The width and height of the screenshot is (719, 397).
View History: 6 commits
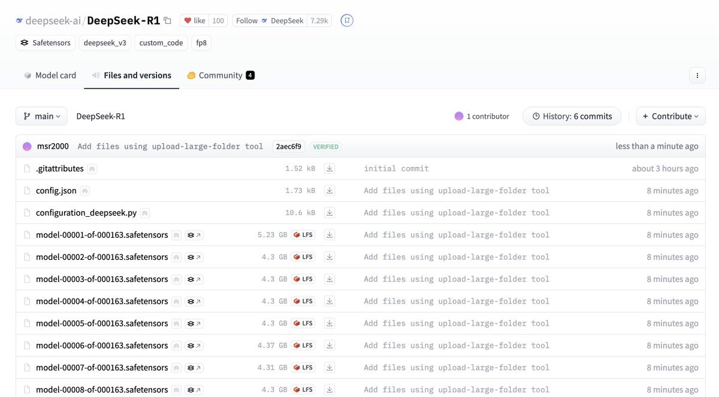(572, 116)
